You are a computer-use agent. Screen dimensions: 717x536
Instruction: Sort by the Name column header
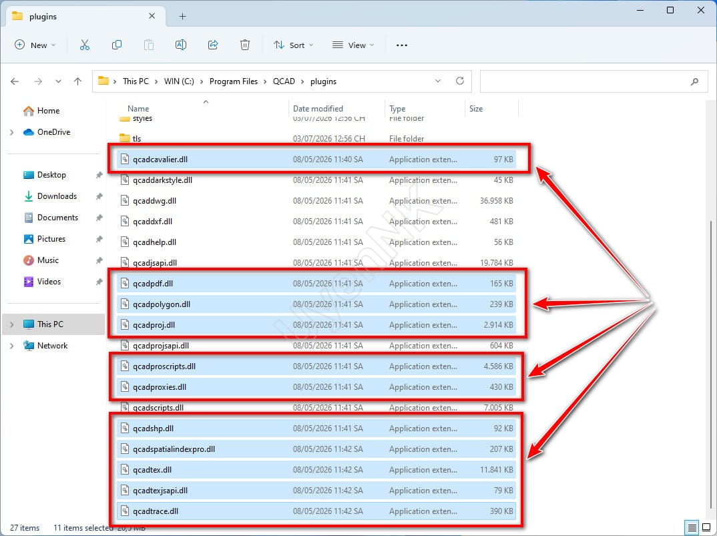(138, 109)
